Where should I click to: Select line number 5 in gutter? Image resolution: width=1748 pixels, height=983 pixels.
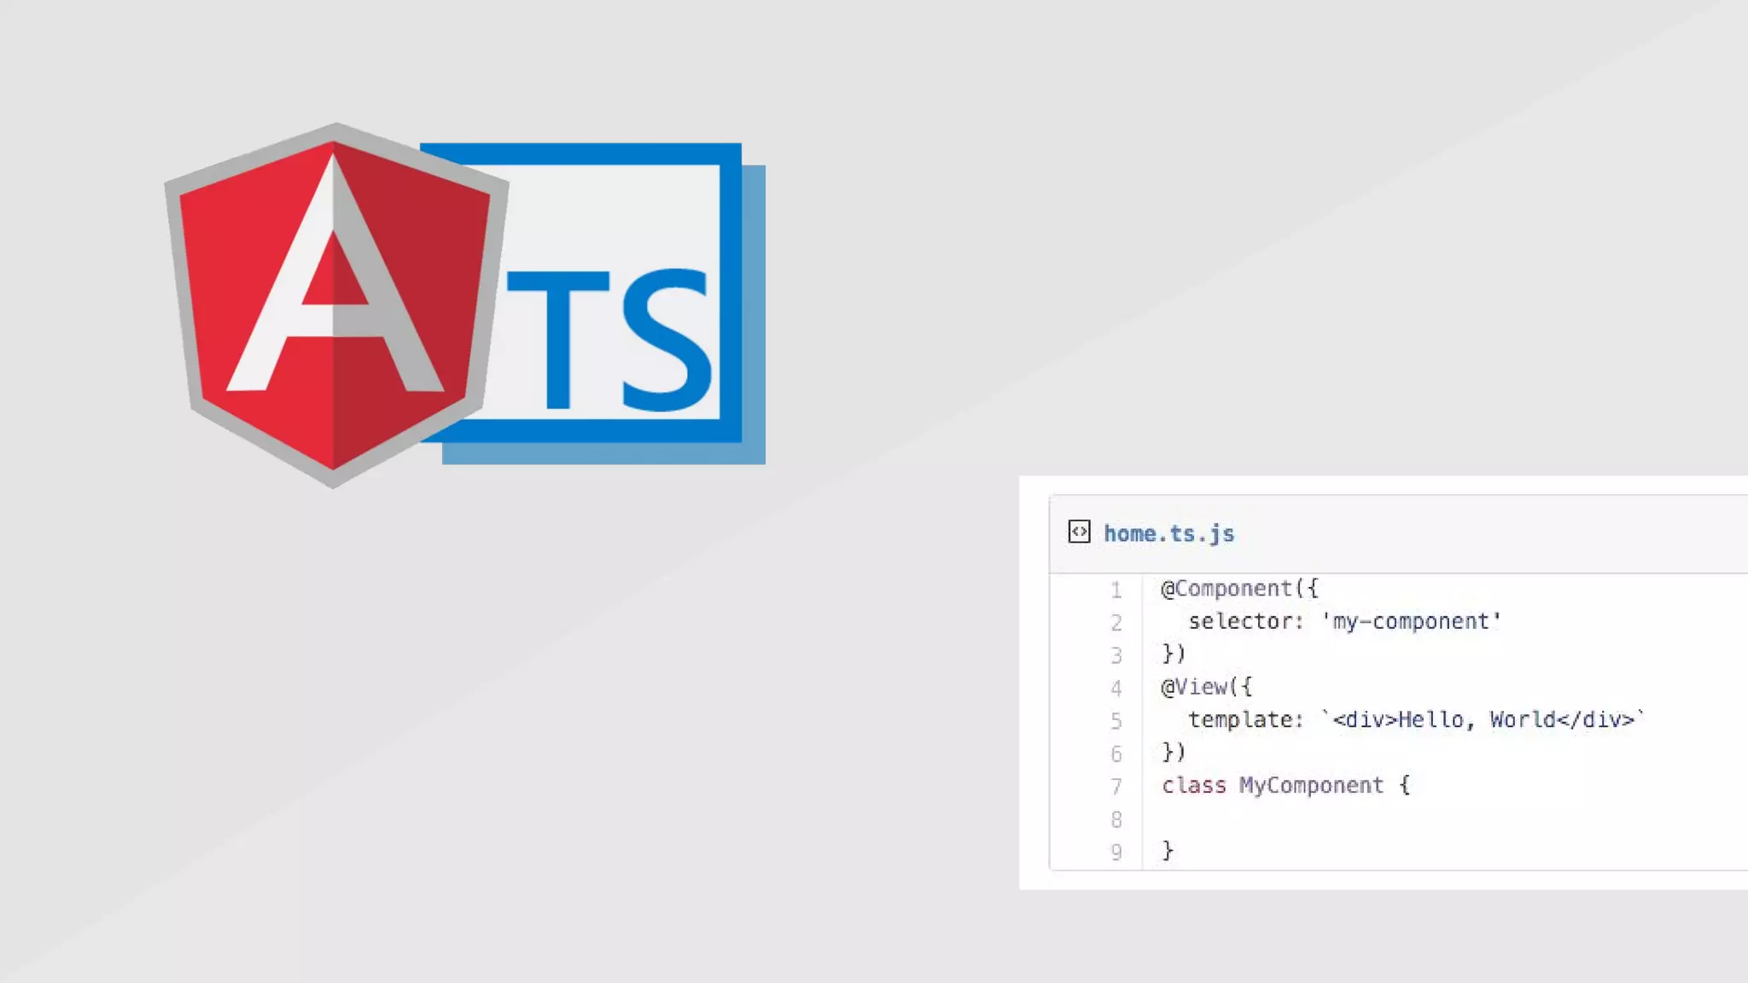tap(1116, 721)
